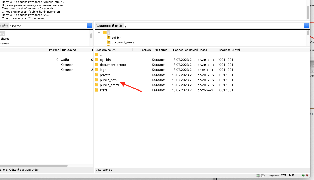Click owner '1001 1001' in document_errors row
Viewport: 314px width, 180px height.
point(226,65)
